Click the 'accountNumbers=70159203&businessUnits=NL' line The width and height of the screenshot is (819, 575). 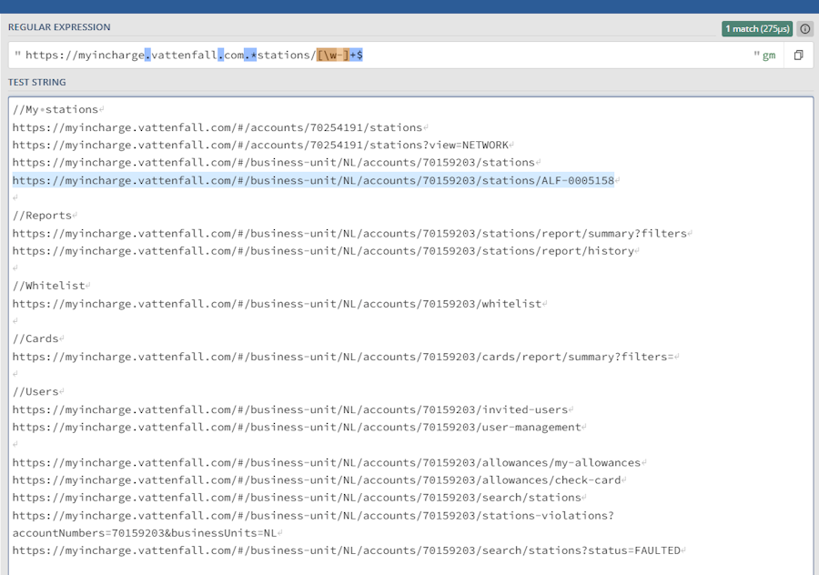(x=144, y=533)
